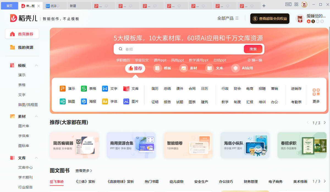
Task: Click the 进销存 category link
Action: (x=296, y=88)
